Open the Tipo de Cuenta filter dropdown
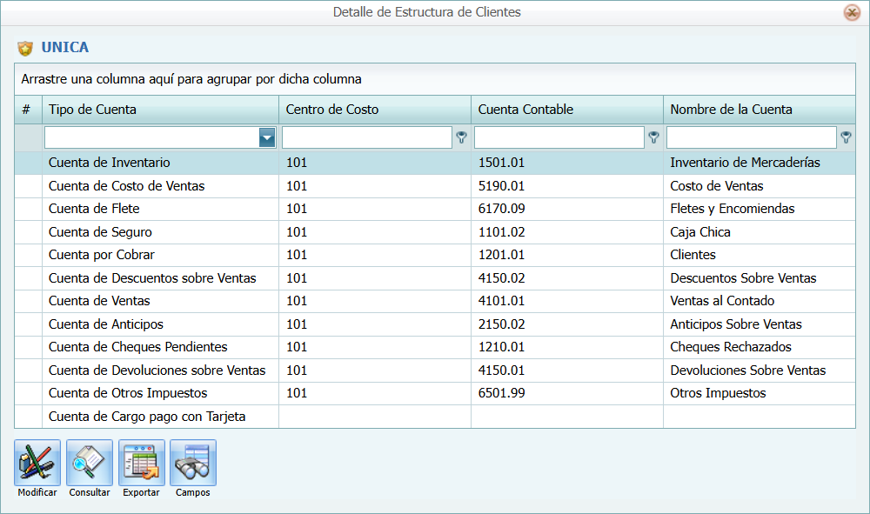The image size is (870, 514). (266, 137)
